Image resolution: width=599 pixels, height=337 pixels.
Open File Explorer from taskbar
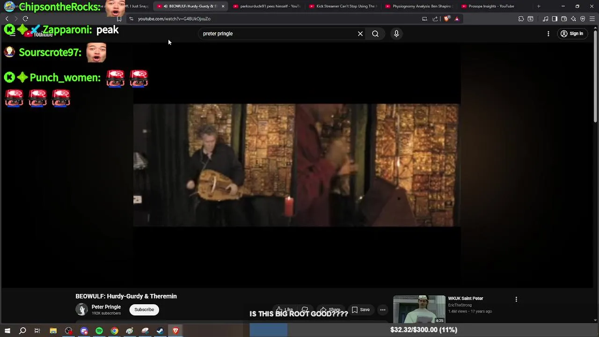[53, 331]
